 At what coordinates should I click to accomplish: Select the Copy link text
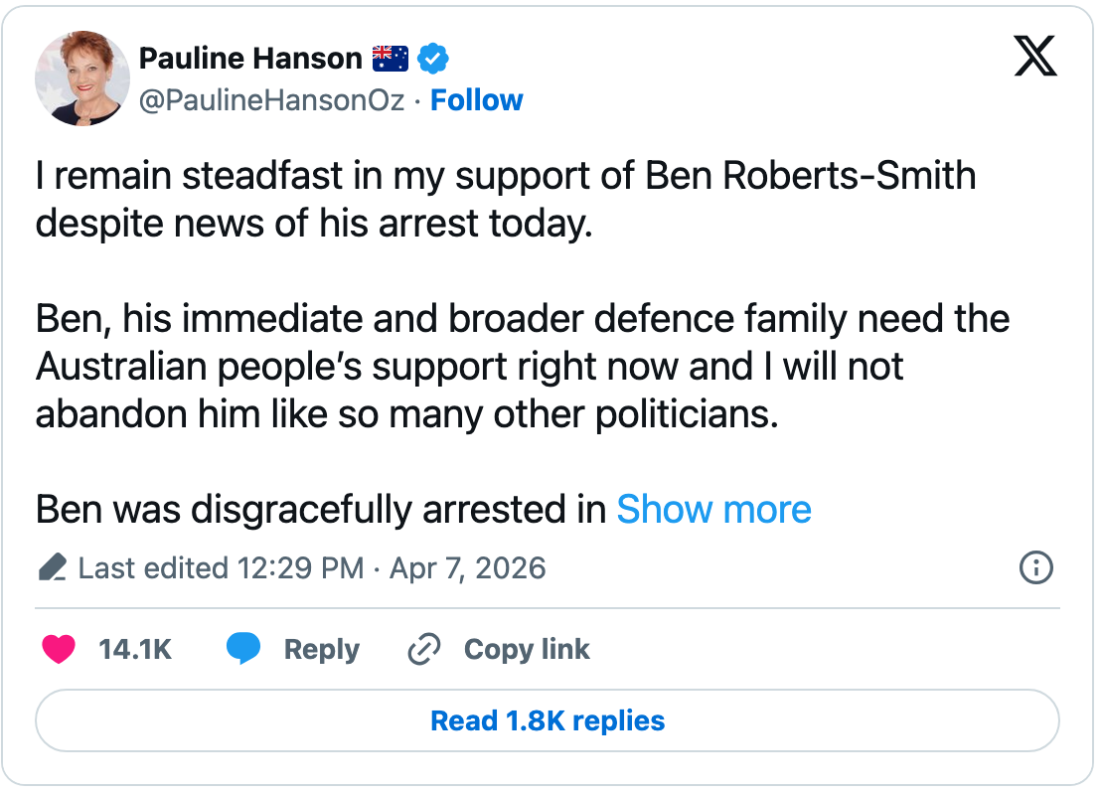click(527, 650)
